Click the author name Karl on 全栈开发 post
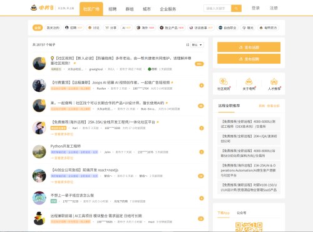Screen dimensions: 313x232 pos(75,128)
